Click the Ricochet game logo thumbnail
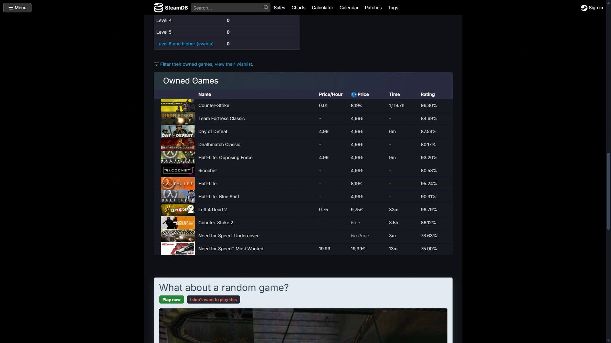Image resolution: width=611 pixels, height=343 pixels. pos(178,171)
